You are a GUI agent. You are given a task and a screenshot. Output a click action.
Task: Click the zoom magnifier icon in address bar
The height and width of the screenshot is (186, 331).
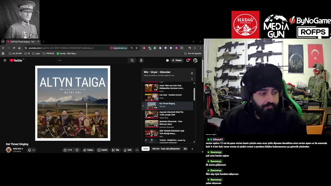132,48
